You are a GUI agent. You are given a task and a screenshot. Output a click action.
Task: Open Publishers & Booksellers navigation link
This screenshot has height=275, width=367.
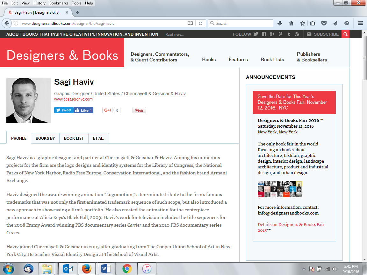pos(312,57)
